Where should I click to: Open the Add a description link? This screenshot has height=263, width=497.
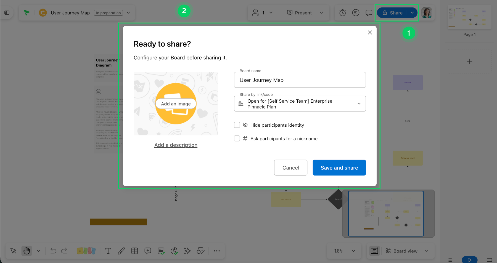pos(176,145)
